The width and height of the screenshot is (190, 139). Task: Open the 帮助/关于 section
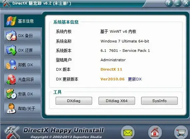point(22,108)
